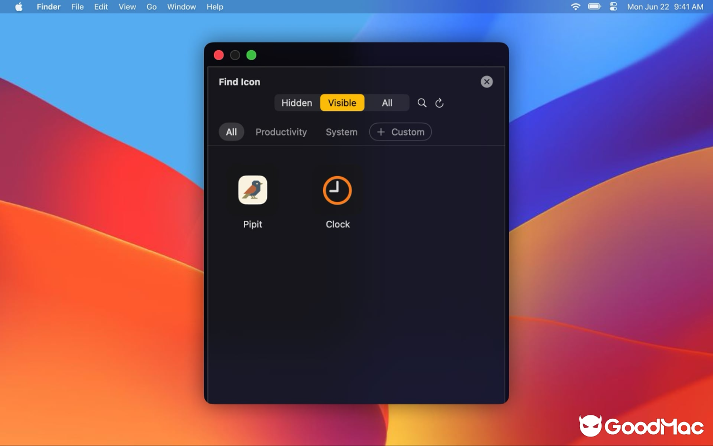Check the battery status icon
Viewport: 713px width, 446px height.
click(x=595, y=7)
